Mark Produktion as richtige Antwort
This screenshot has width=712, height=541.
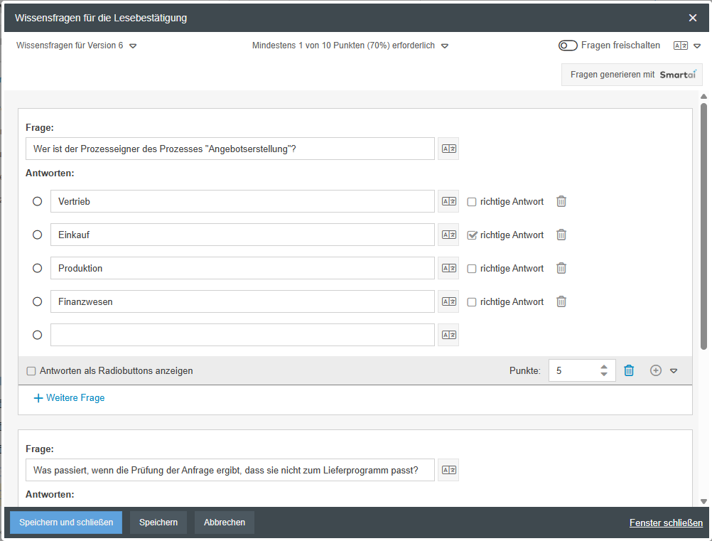472,269
